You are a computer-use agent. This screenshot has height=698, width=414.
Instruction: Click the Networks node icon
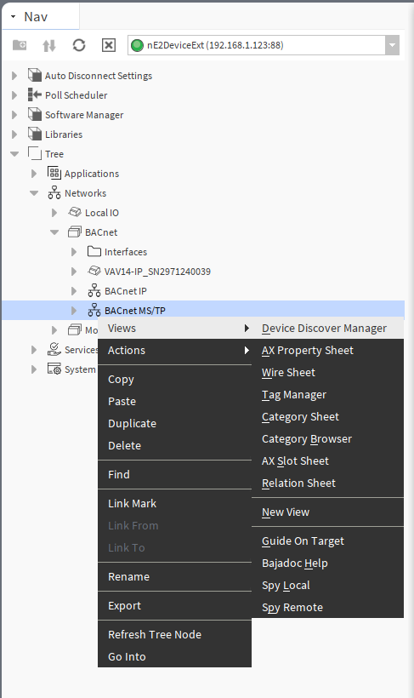[x=54, y=192]
